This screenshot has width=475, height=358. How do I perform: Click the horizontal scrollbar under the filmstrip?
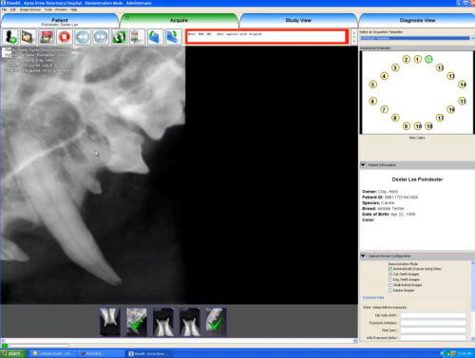click(179, 341)
